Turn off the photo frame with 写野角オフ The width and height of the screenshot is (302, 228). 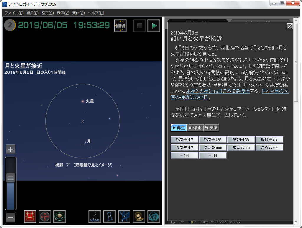click(x=185, y=147)
